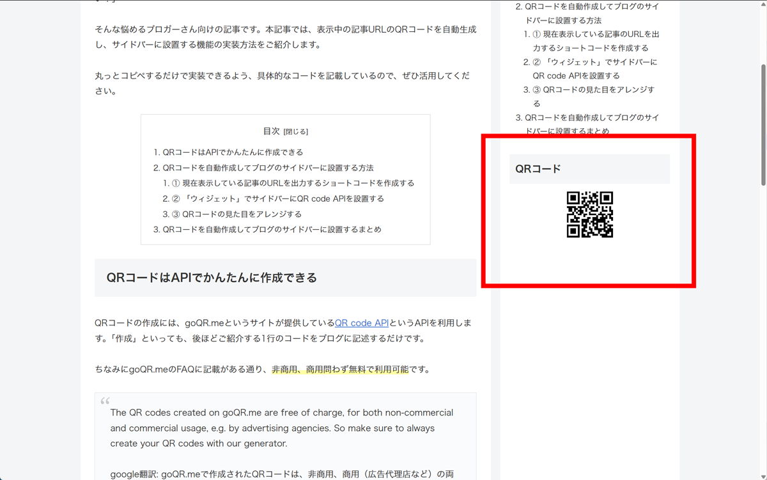Open TOC link QRコードはAPIでかんたんに作成できる
Viewport: 767px width, 480px height.
(x=233, y=152)
